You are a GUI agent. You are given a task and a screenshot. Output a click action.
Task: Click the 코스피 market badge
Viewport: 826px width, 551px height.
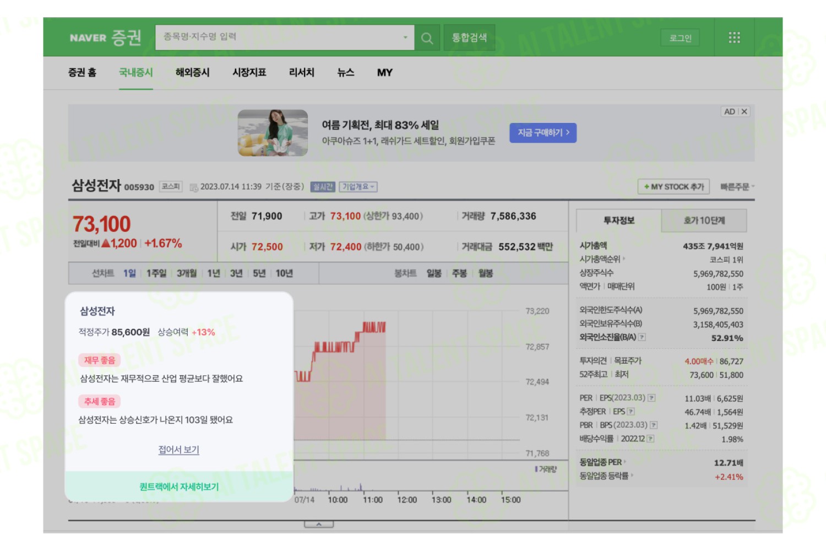pyautogui.click(x=171, y=187)
